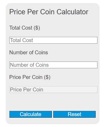Reset the calculator fields
Image resolution: width=105 pixels, height=127 pixels.
pos(74,114)
